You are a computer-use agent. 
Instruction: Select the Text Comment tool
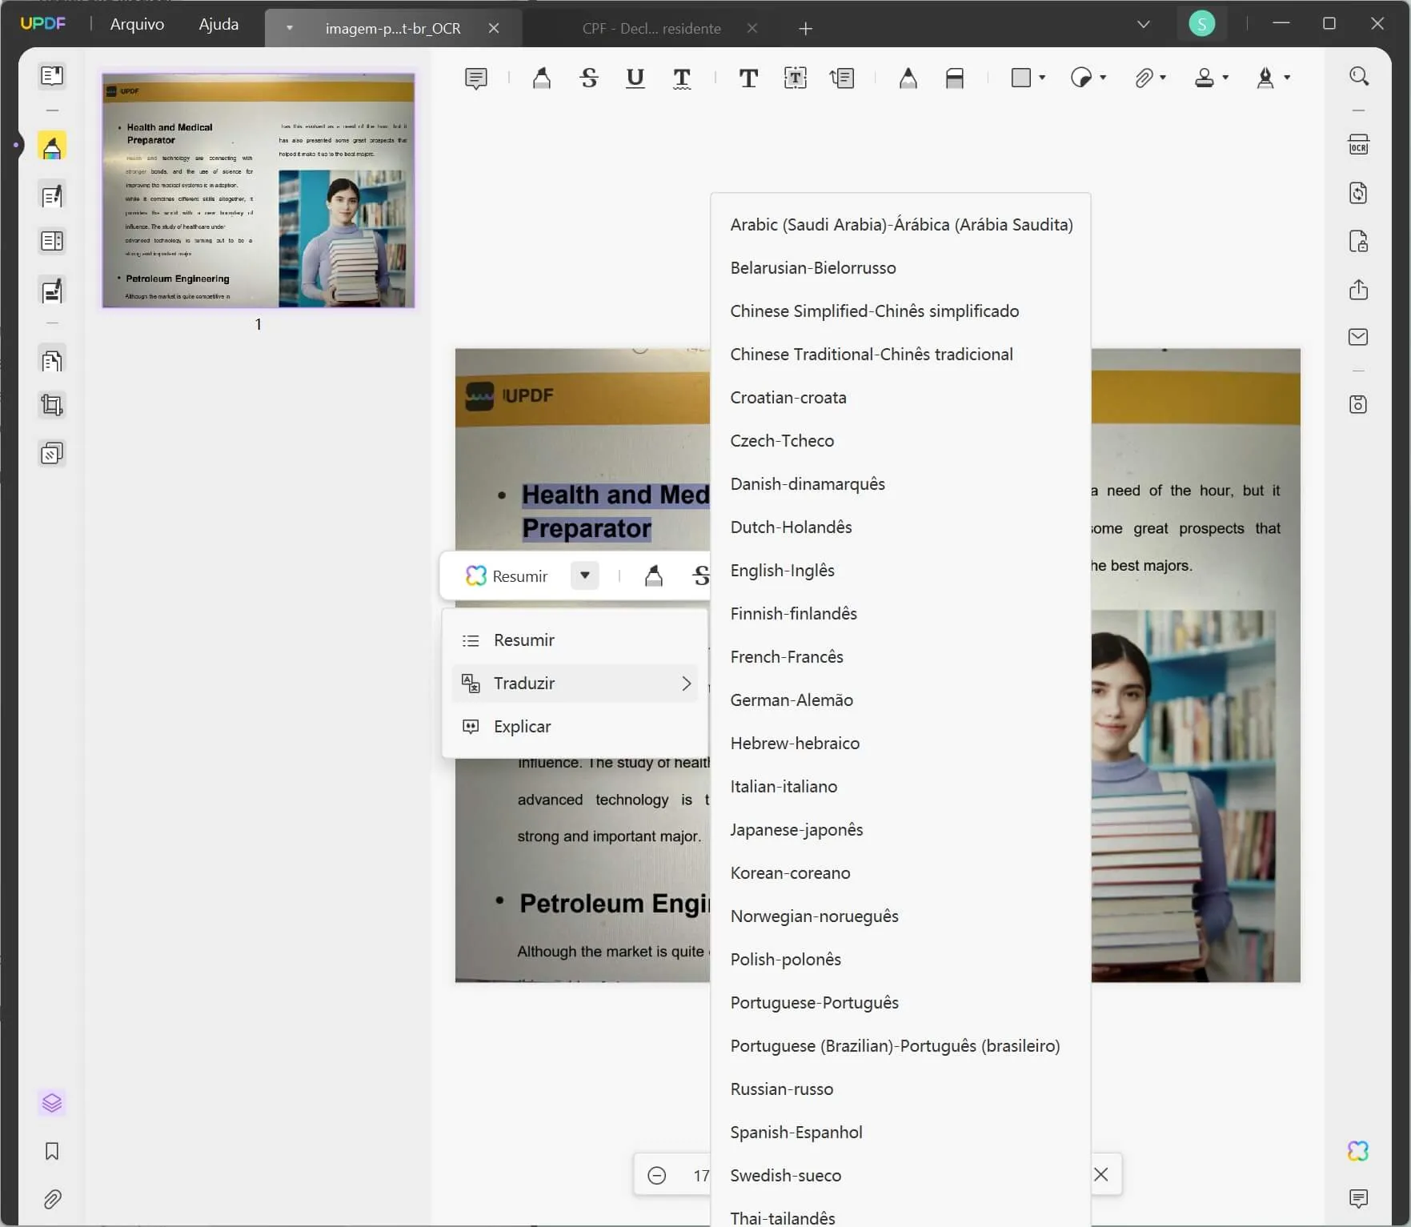pos(748,78)
